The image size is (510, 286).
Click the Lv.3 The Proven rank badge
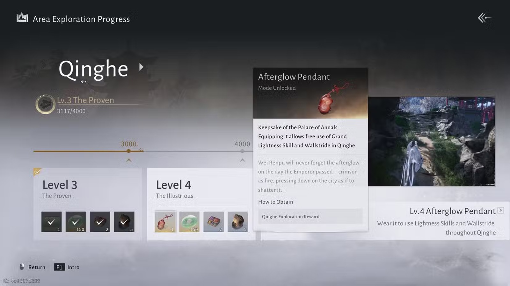(x=45, y=104)
